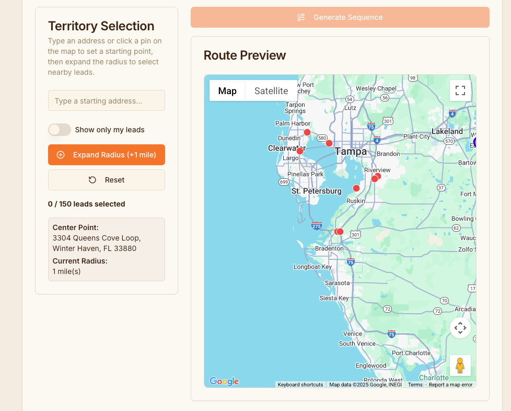Toggle fullscreen view on the map
The height and width of the screenshot is (411, 511).
[460, 90]
